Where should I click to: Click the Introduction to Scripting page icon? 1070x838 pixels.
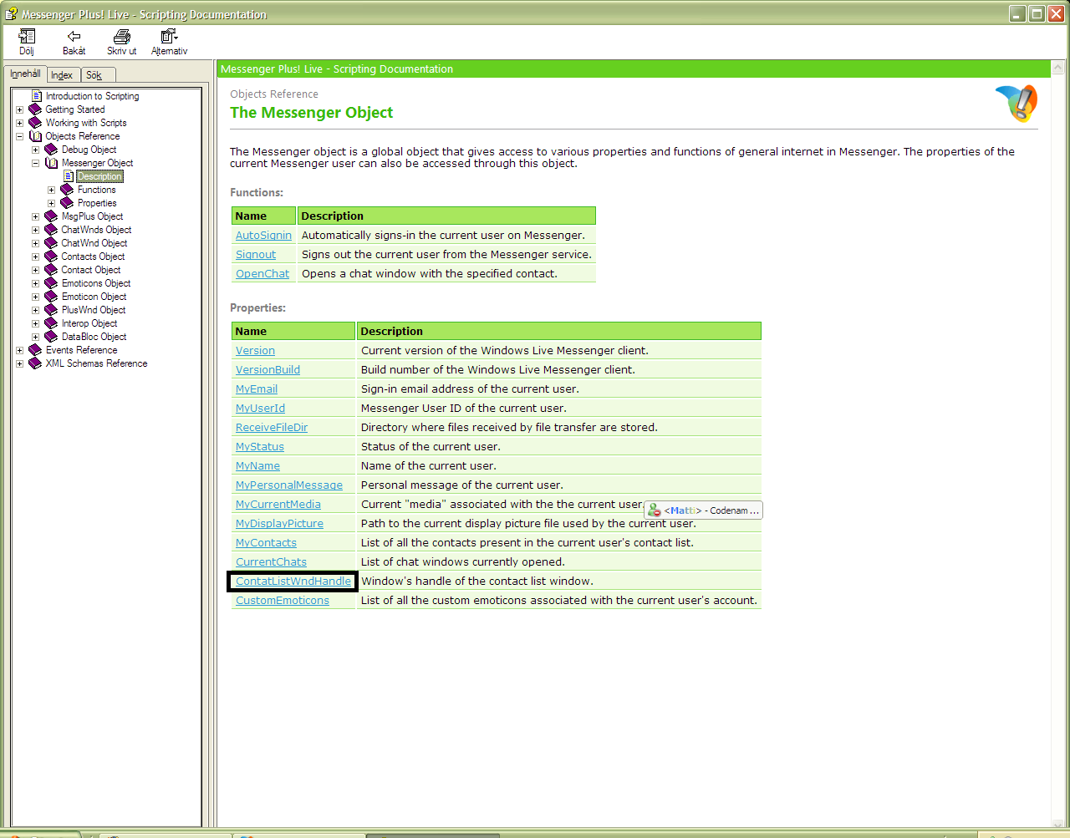[x=36, y=96]
